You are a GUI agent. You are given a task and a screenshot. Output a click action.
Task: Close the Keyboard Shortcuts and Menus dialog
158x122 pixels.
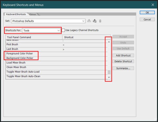point(153,5)
